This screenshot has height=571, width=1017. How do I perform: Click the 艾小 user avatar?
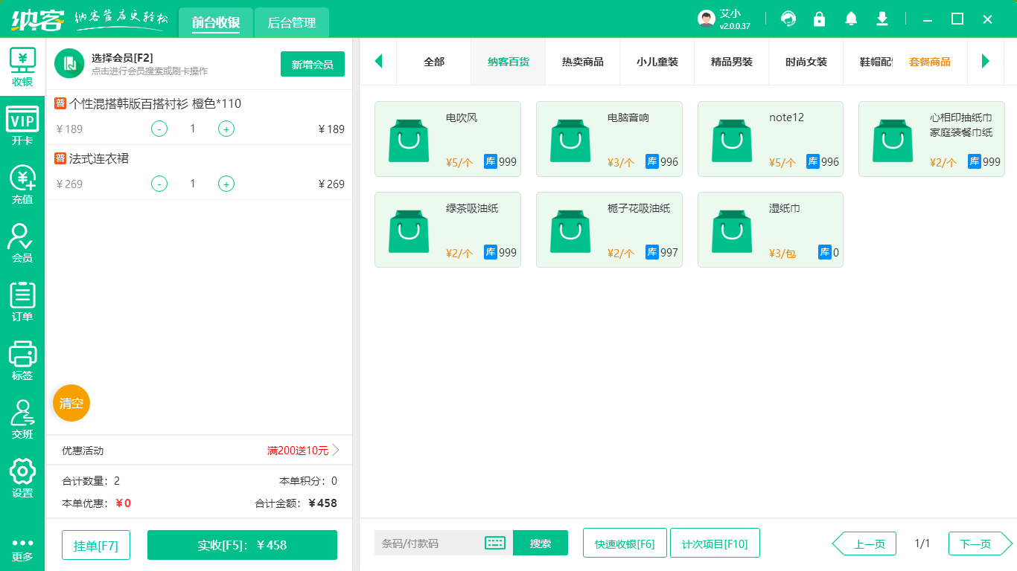(x=707, y=19)
